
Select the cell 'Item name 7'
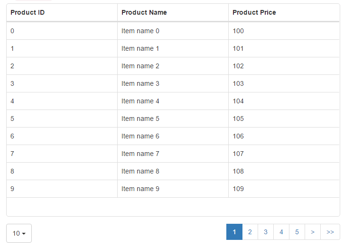pos(173,154)
